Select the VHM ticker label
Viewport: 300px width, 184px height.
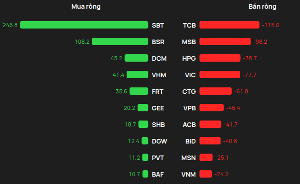159,75
